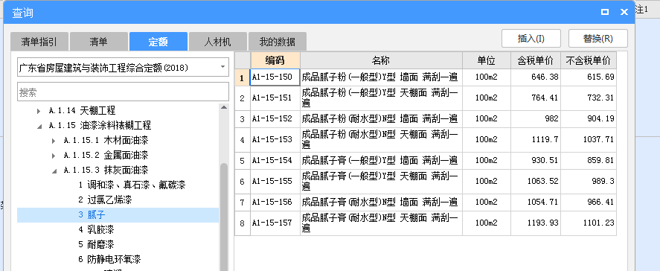Screen dimensions: 660x271
Task: Click the 646.38 tax-included price cell
Action: point(536,77)
